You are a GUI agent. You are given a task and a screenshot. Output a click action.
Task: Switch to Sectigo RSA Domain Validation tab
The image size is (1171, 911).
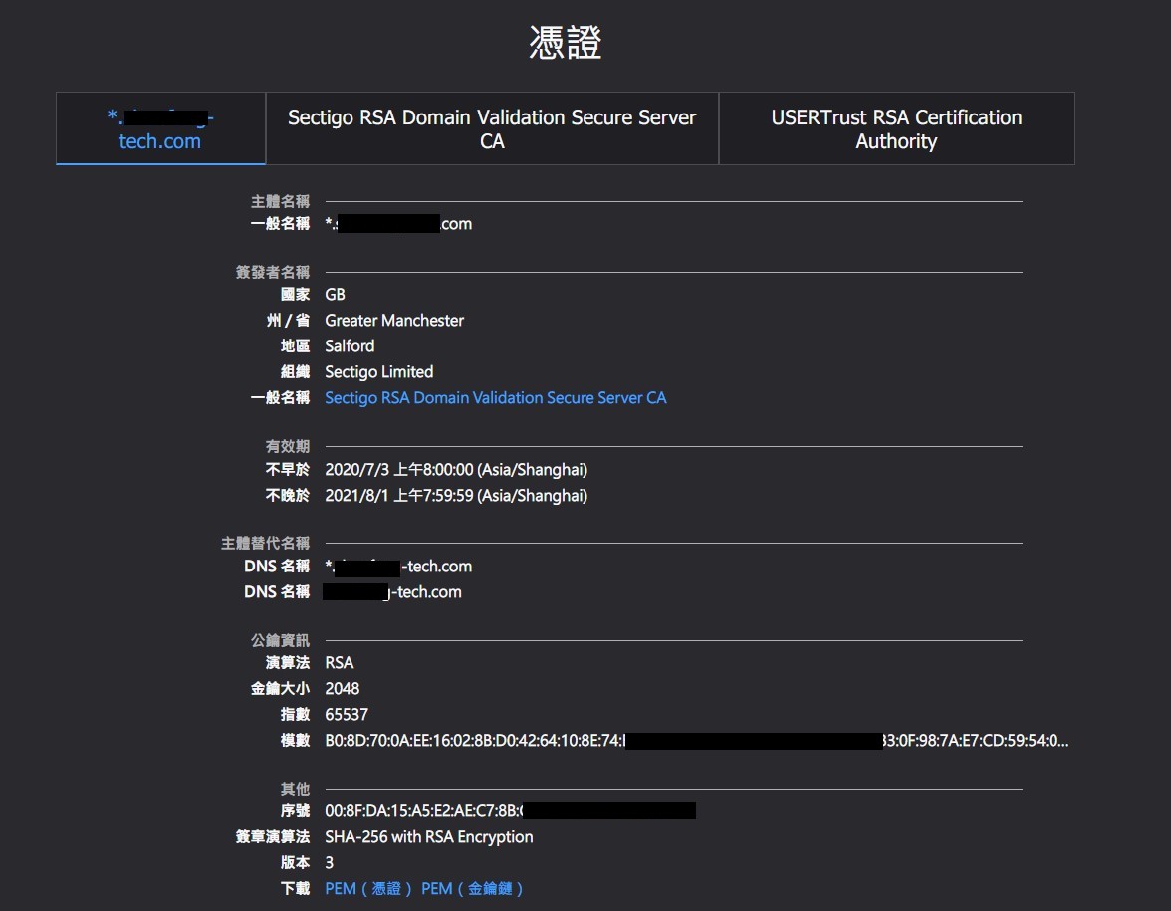pos(492,128)
